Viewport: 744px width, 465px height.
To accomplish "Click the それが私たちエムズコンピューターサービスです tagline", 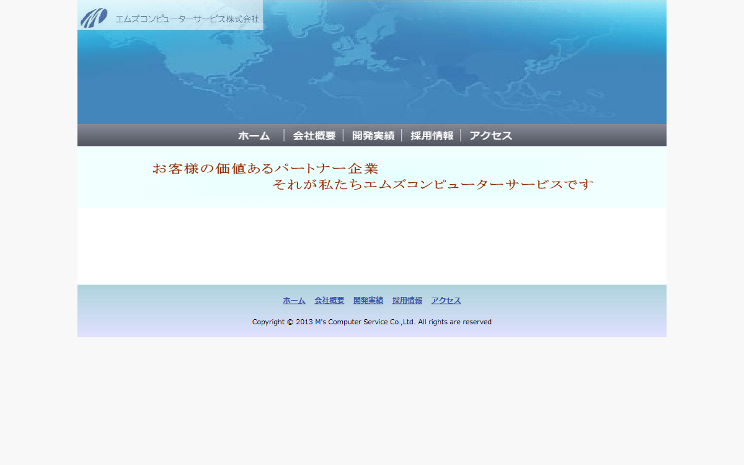I will point(433,185).
